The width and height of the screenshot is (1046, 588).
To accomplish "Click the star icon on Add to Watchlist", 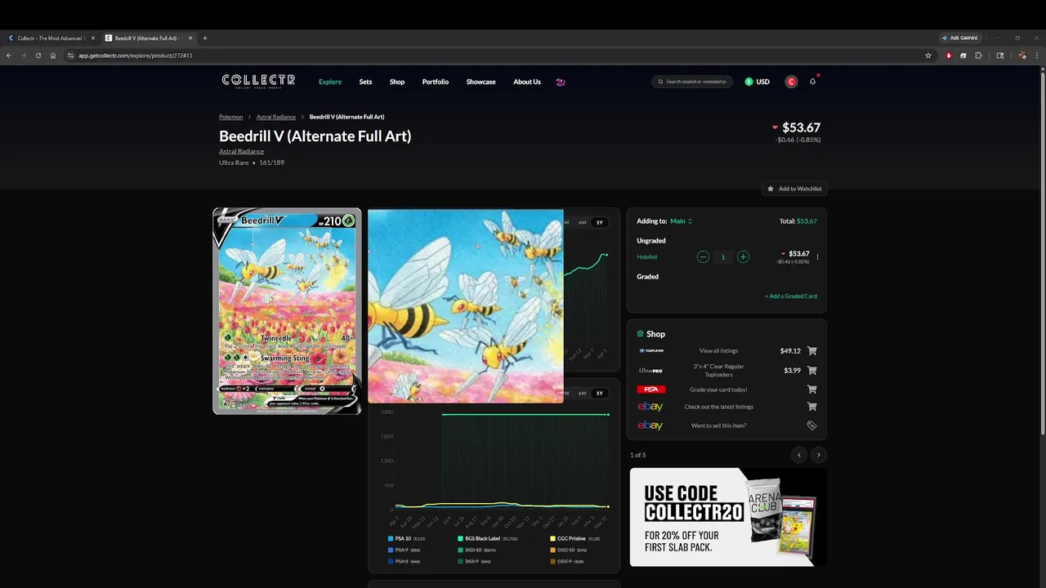I will [x=770, y=189].
